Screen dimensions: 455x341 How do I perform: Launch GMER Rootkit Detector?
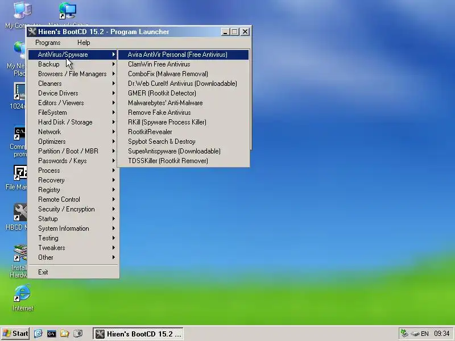pos(183,93)
